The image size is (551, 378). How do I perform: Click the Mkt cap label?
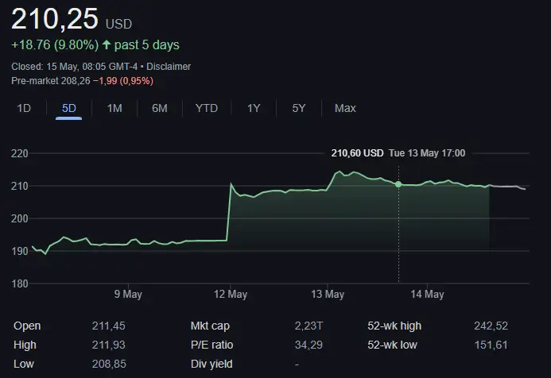[x=210, y=326]
